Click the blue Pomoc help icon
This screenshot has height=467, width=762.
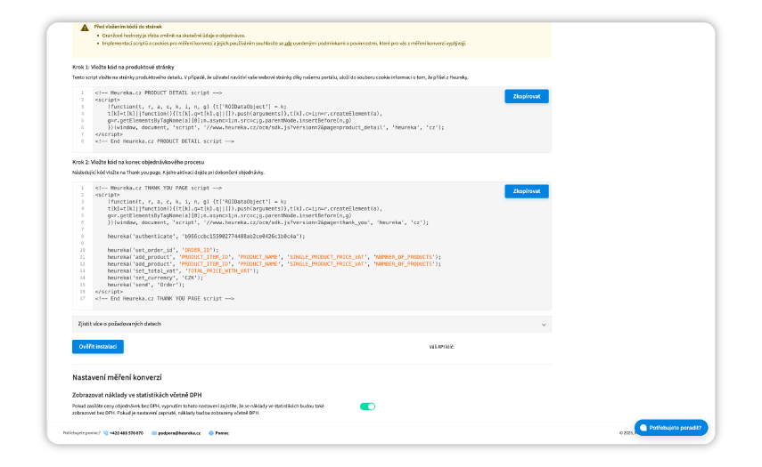tap(211, 433)
